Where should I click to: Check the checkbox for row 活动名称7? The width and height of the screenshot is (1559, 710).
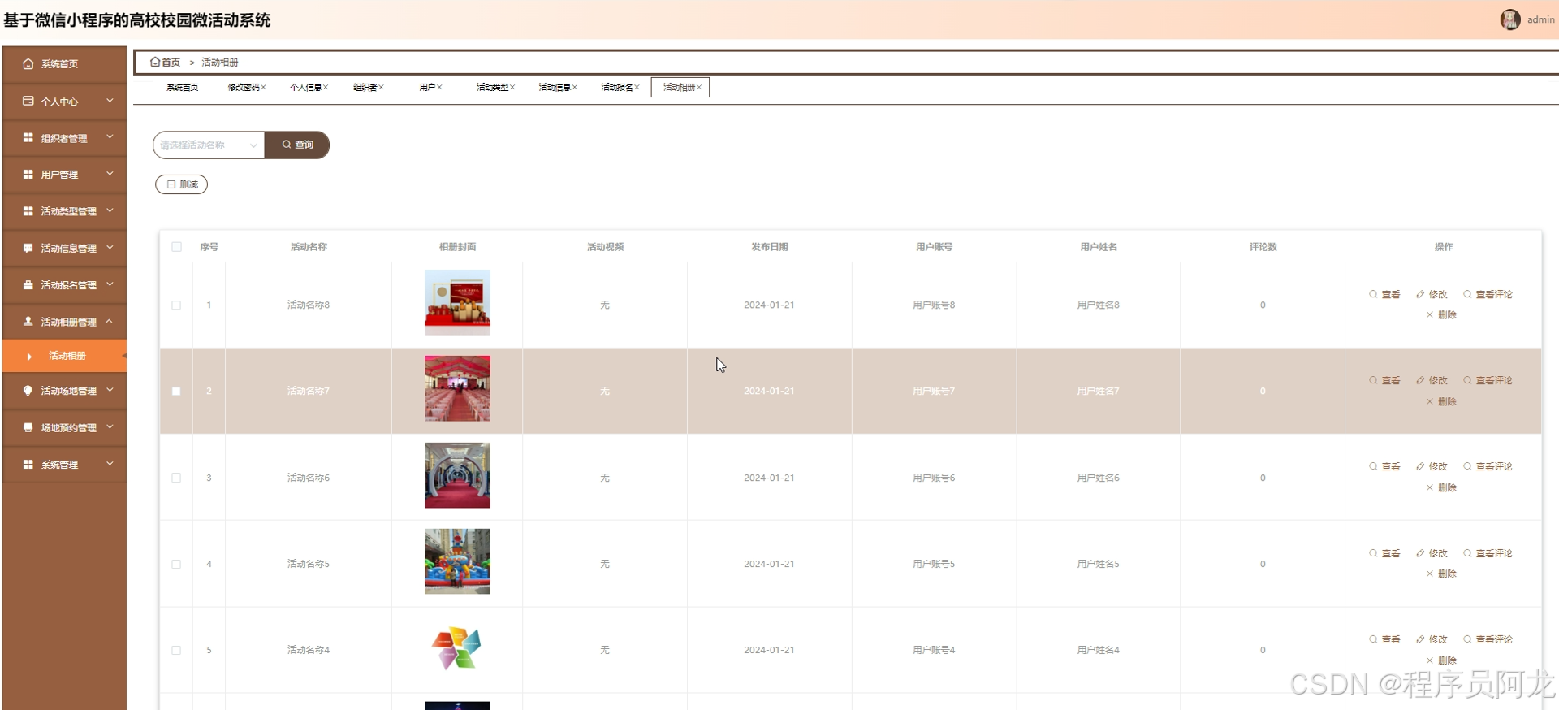click(176, 392)
